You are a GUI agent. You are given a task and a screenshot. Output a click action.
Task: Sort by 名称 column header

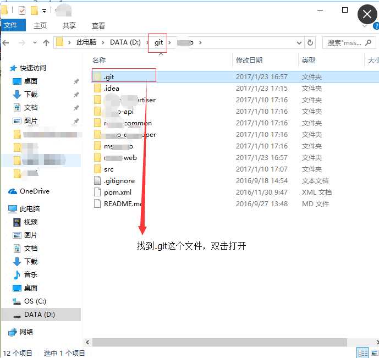coord(99,60)
